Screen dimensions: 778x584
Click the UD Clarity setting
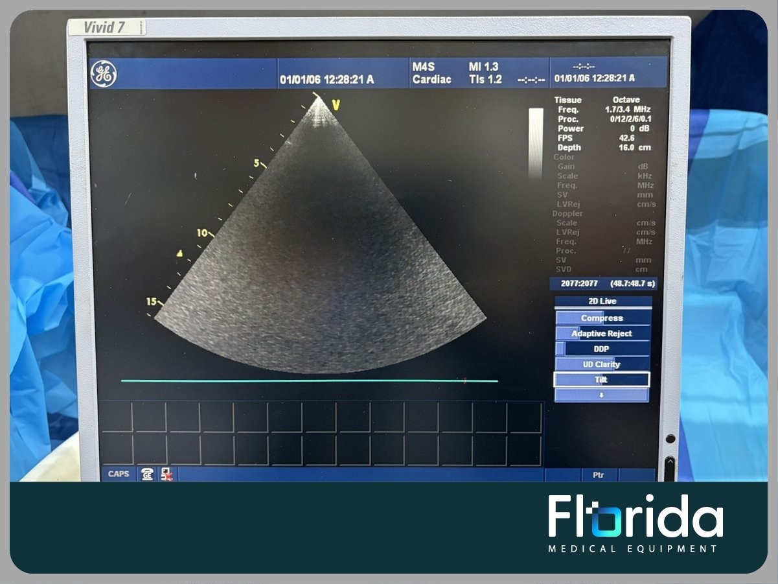pyautogui.click(x=602, y=364)
